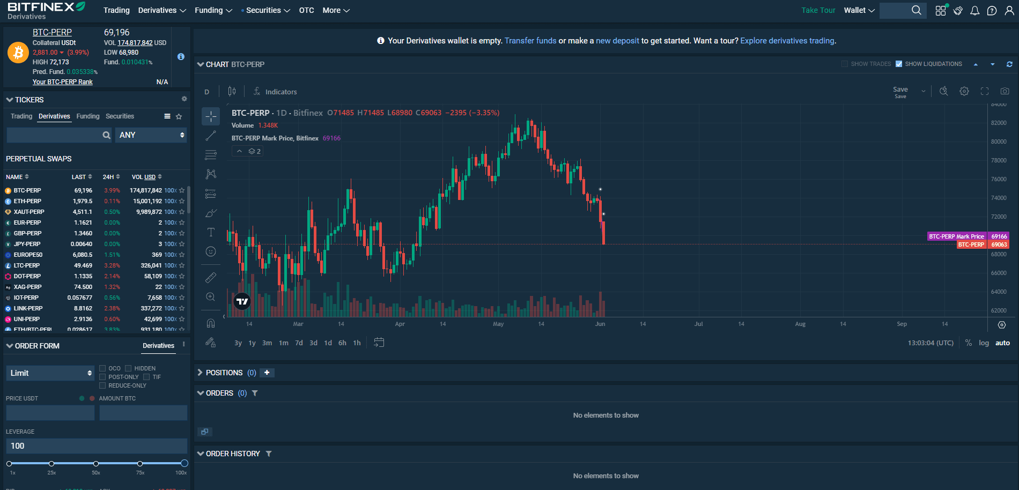Image resolution: width=1019 pixels, height=490 pixels.
Task: Open the Funding dropdown menu
Action: tap(213, 10)
